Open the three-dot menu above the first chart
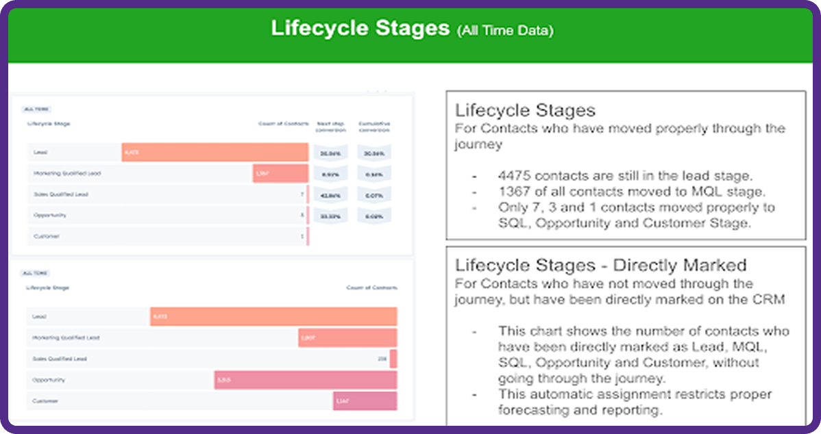Screen dimensions: 821x434 pyautogui.click(x=376, y=92)
